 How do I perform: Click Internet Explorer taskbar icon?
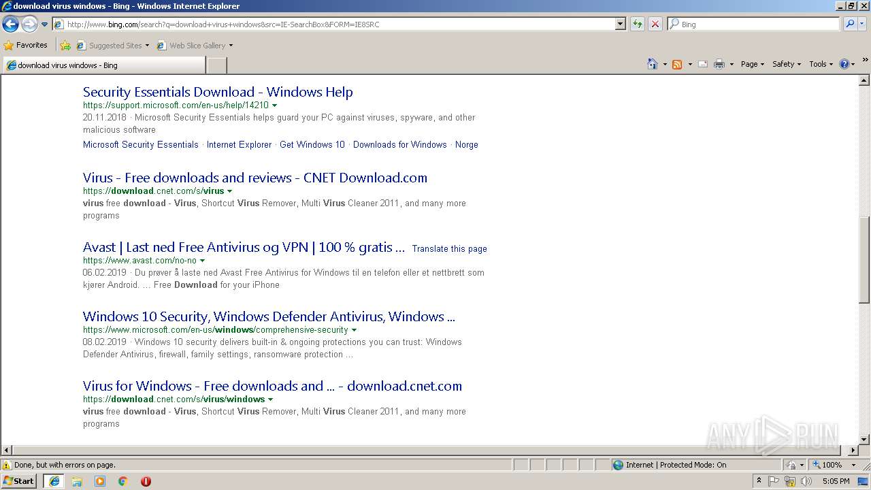point(54,481)
